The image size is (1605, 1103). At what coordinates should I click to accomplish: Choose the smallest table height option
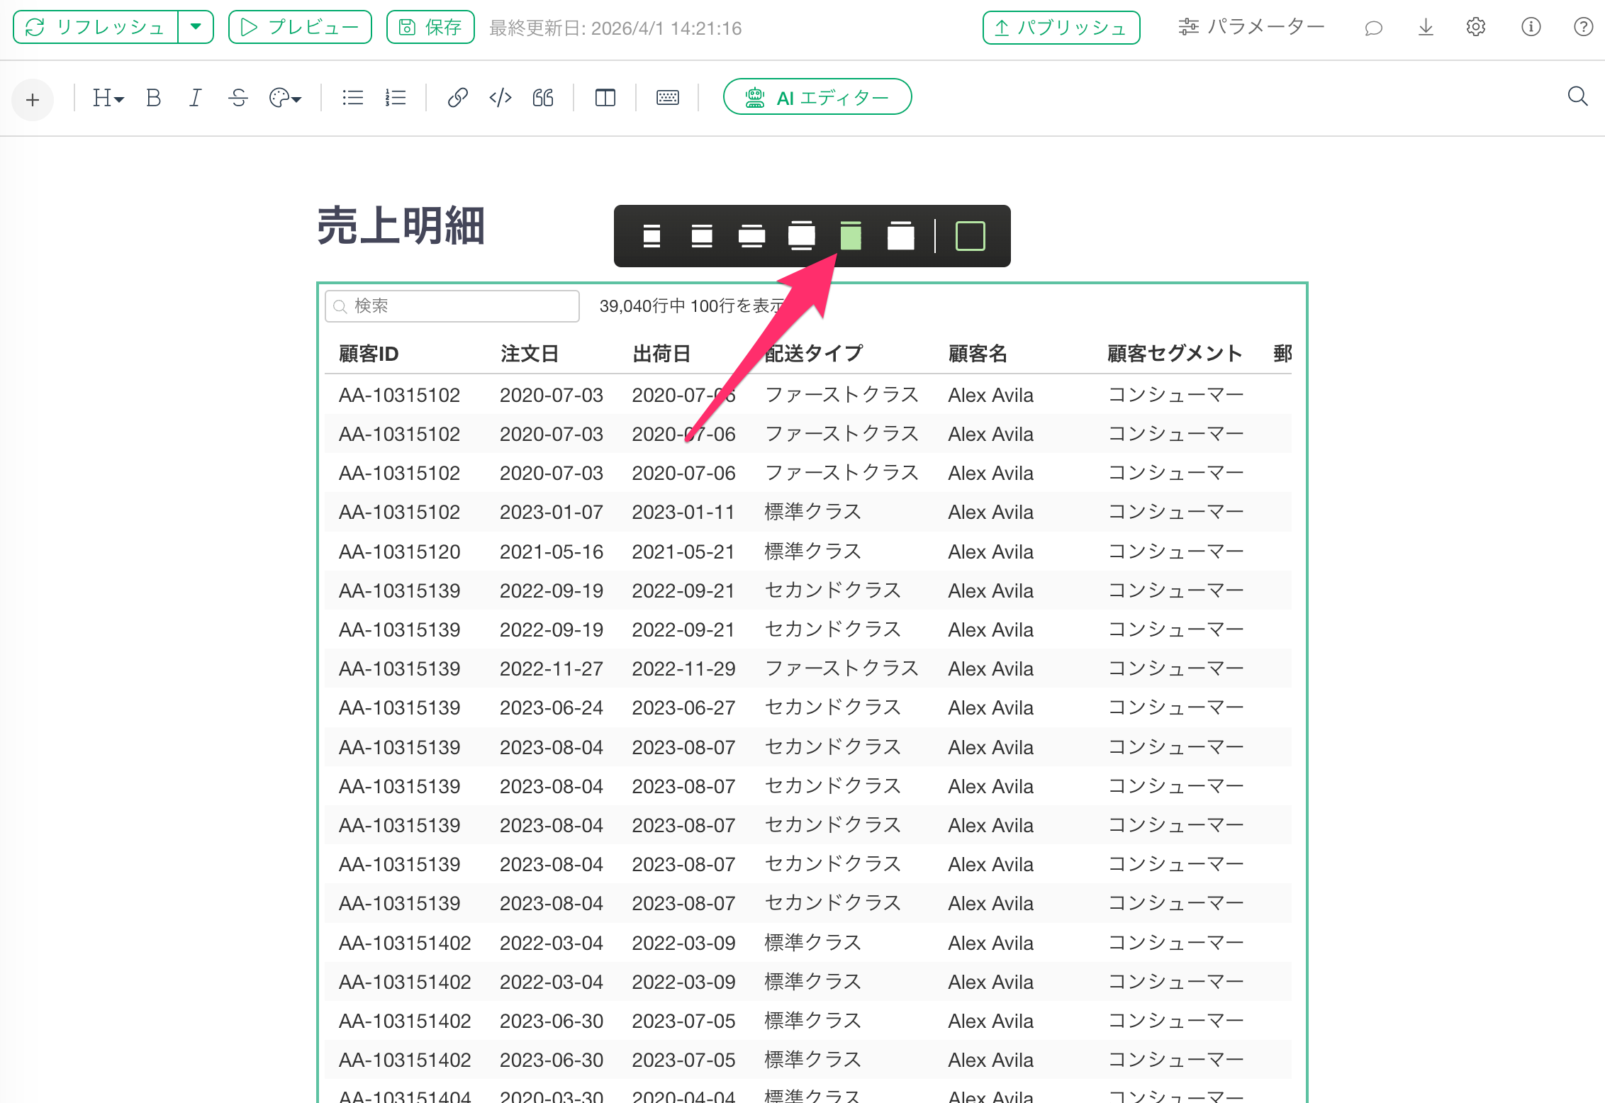[651, 236]
